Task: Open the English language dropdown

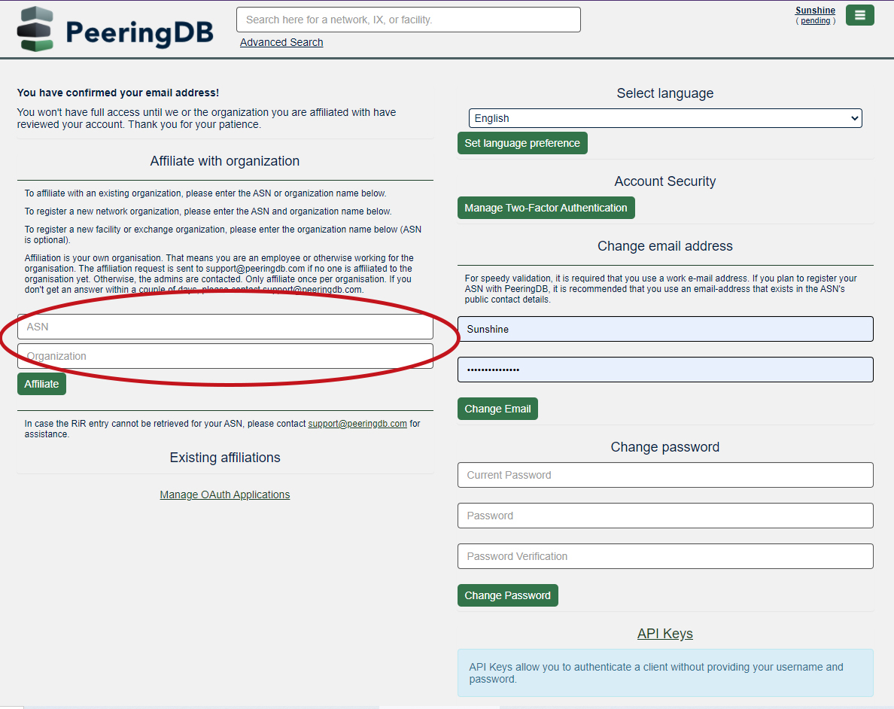Action: pos(664,118)
